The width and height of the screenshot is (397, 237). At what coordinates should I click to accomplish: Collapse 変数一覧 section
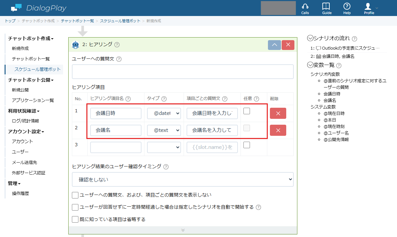click(310, 65)
